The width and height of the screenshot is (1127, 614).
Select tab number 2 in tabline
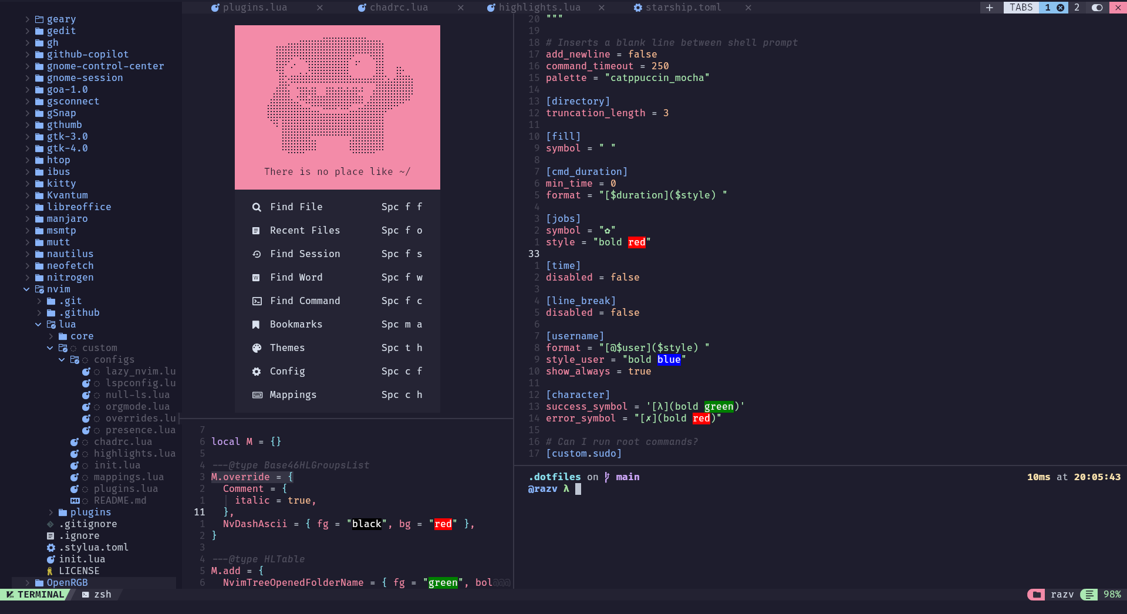pos(1077,8)
